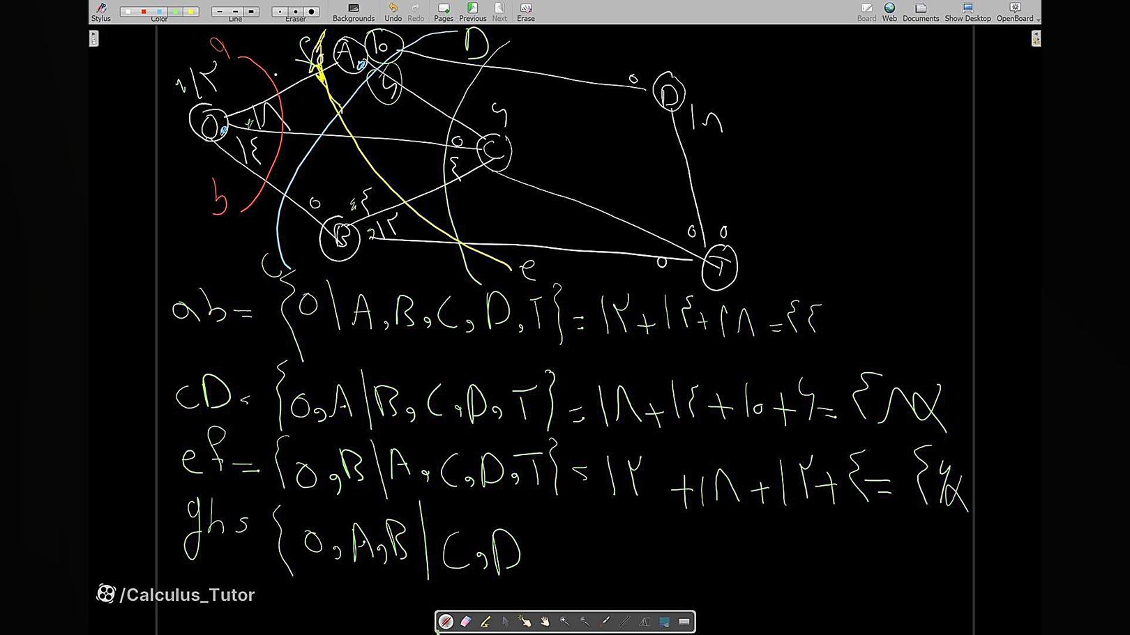Choose the blue pen color
The height and width of the screenshot is (635, 1130).
pyautogui.click(x=160, y=11)
